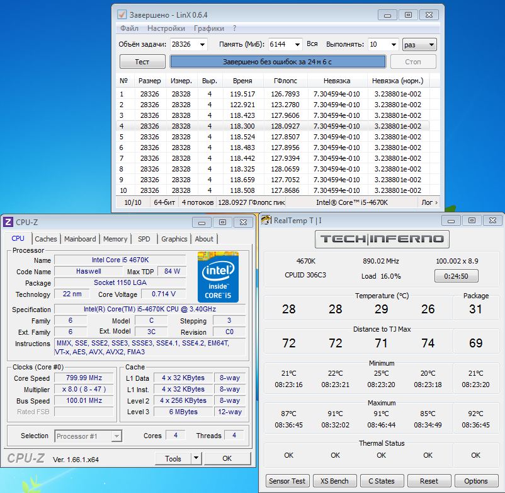The width and height of the screenshot is (505, 493).
Task: Sort by the Невязка (норм.) column header
Action: click(398, 81)
